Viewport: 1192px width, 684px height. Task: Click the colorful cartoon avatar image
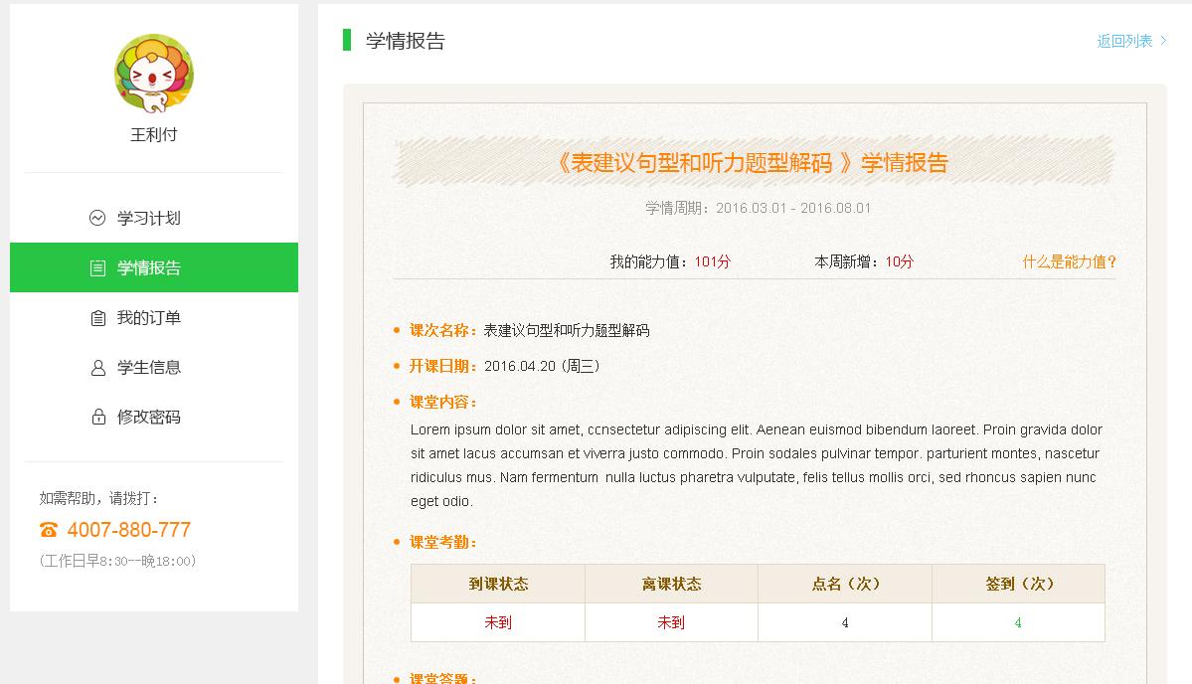(x=152, y=75)
